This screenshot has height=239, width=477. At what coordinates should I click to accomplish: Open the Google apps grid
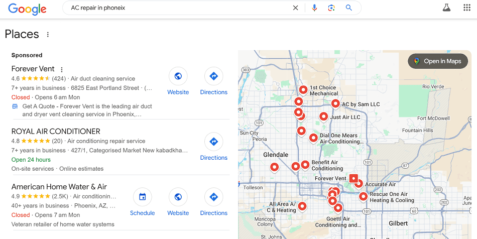pyautogui.click(x=466, y=8)
